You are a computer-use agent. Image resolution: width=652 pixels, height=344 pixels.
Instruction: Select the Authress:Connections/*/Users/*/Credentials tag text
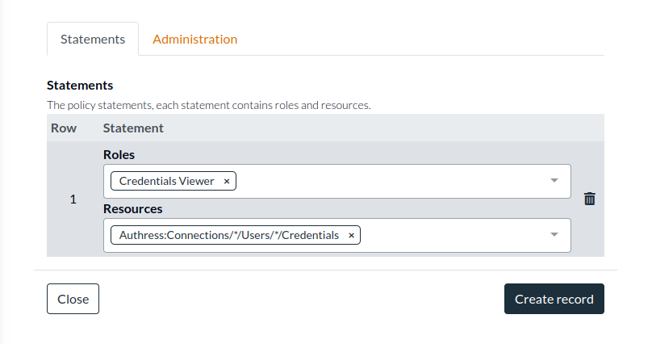pyautogui.click(x=228, y=235)
